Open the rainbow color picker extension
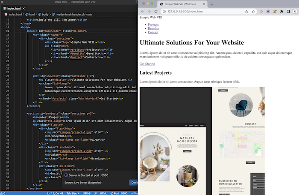 click(x=268, y=12)
